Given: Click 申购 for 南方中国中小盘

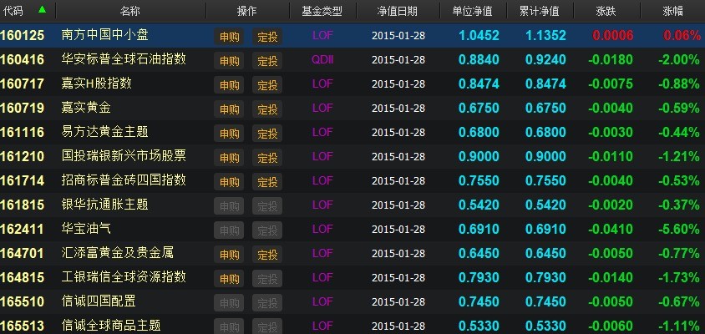Looking at the screenshot, I should (229, 37).
